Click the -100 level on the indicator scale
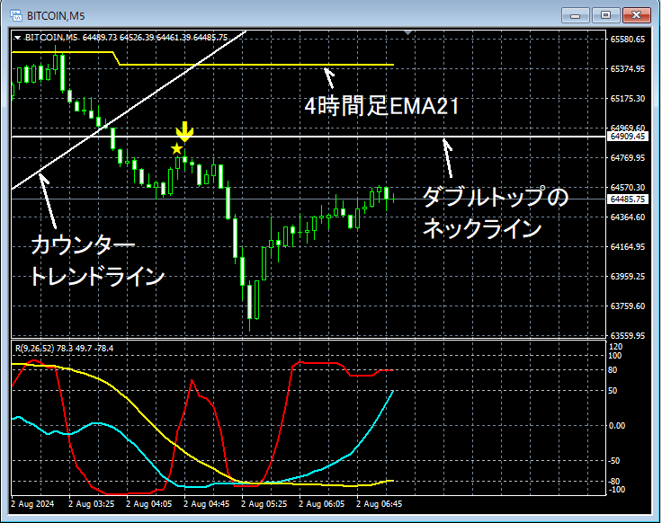Viewport: 662px width, 523px height. (x=615, y=490)
